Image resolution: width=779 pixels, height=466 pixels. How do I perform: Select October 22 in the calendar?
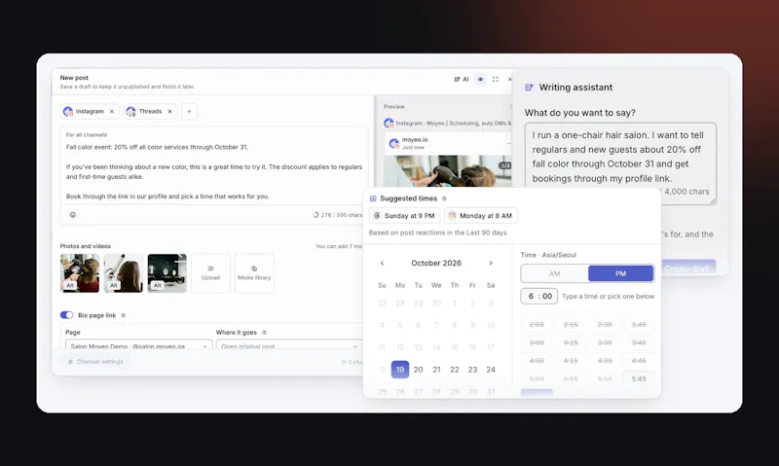pyautogui.click(x=455, y=370)
